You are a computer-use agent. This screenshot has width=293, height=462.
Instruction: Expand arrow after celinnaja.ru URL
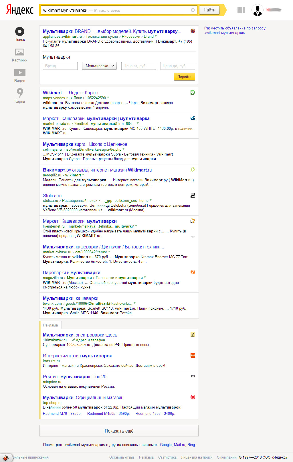click(x=124, y=149)
